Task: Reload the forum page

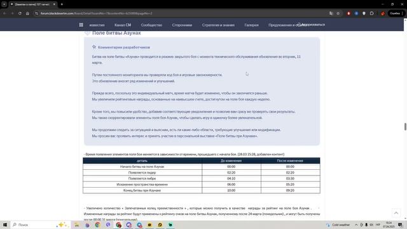Action: 20,13
